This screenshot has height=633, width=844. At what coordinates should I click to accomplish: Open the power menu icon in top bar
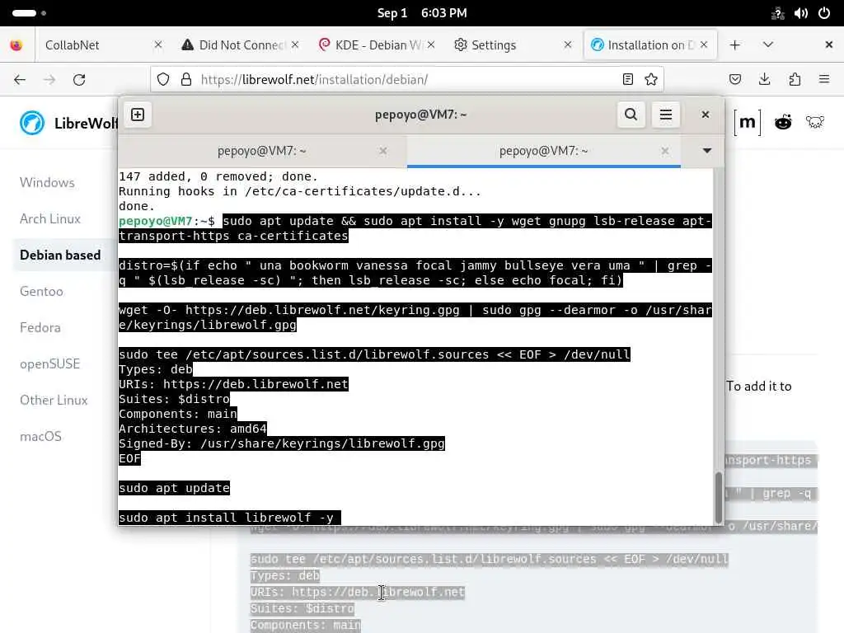point(824,13)
